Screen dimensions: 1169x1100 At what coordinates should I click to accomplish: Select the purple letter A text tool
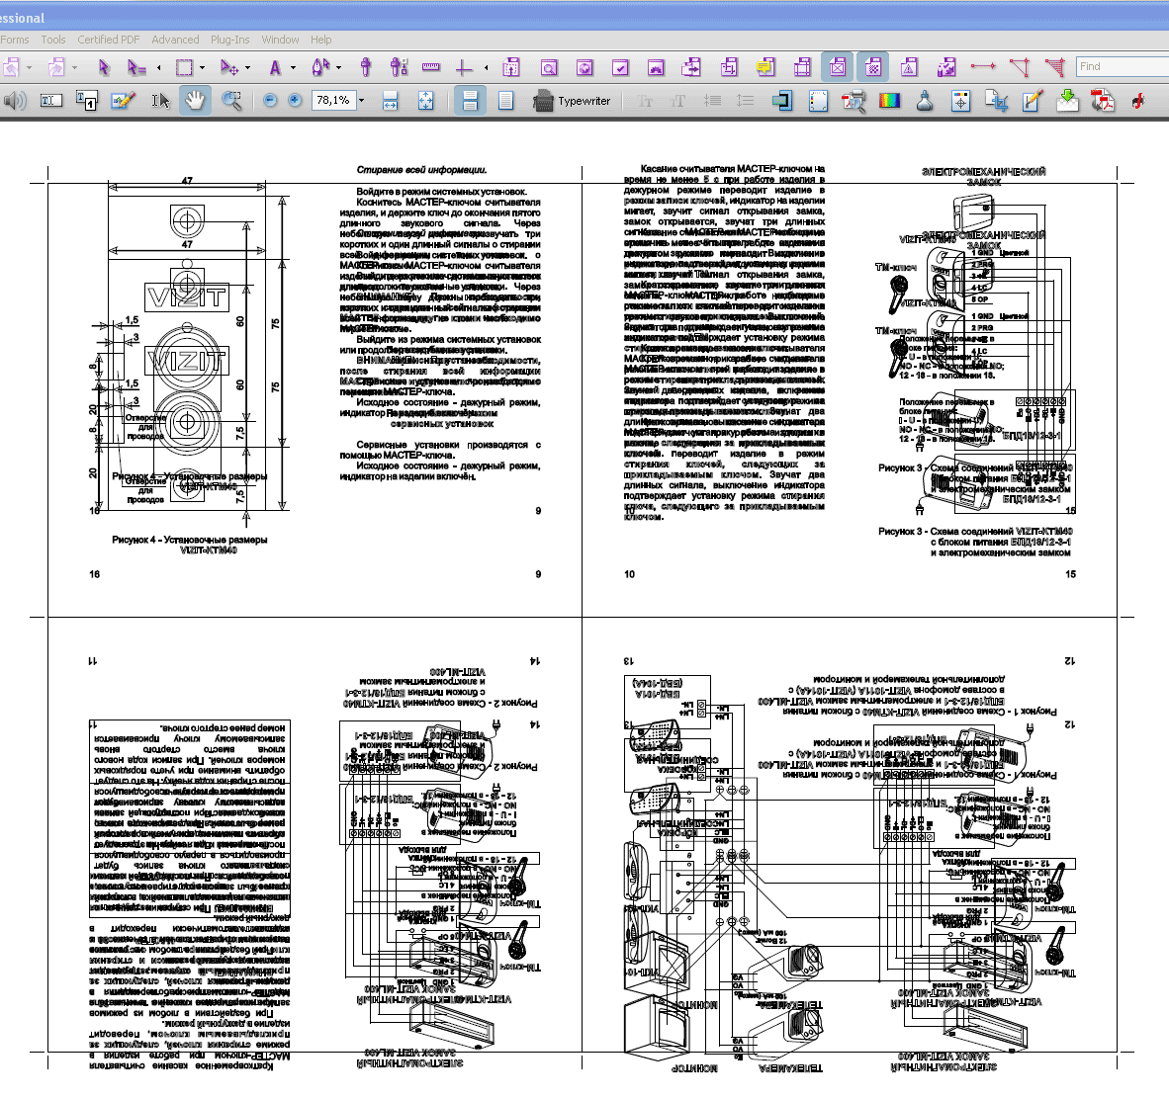coord(275,68)
